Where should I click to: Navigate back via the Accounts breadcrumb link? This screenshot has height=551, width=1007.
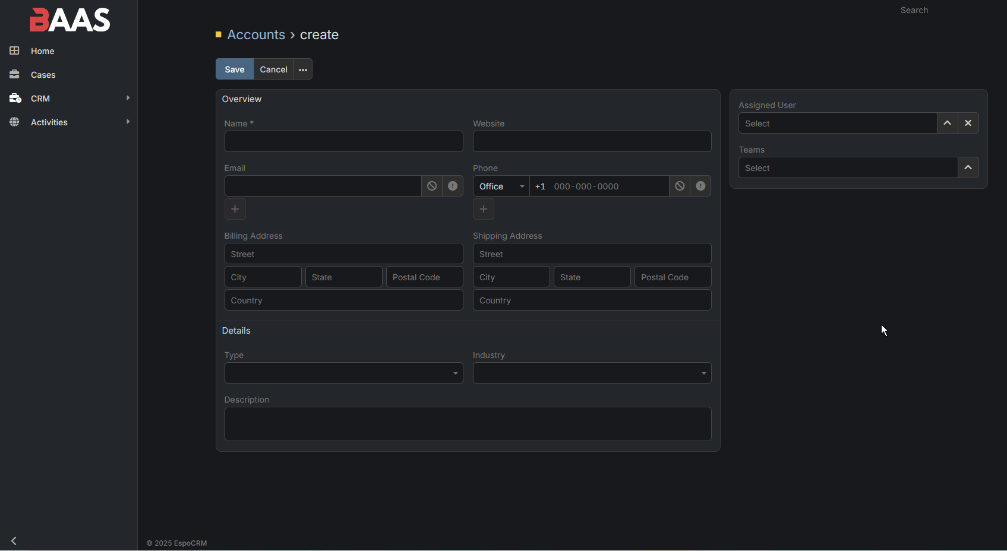tap(256, 34)
